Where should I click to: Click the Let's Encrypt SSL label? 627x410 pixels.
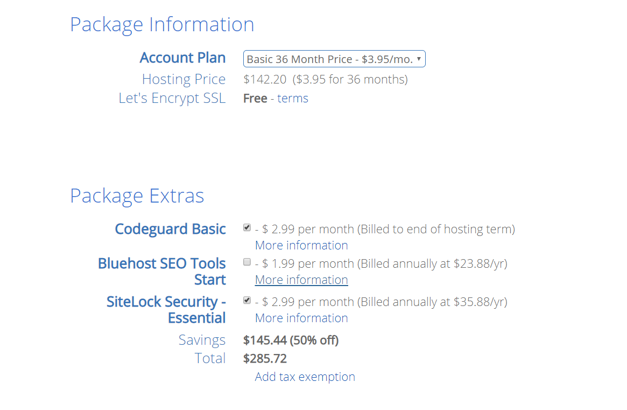(172, 98)
